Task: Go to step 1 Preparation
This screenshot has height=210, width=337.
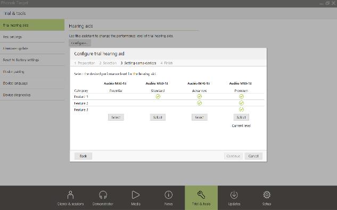Action: click(x=85, y=63)
